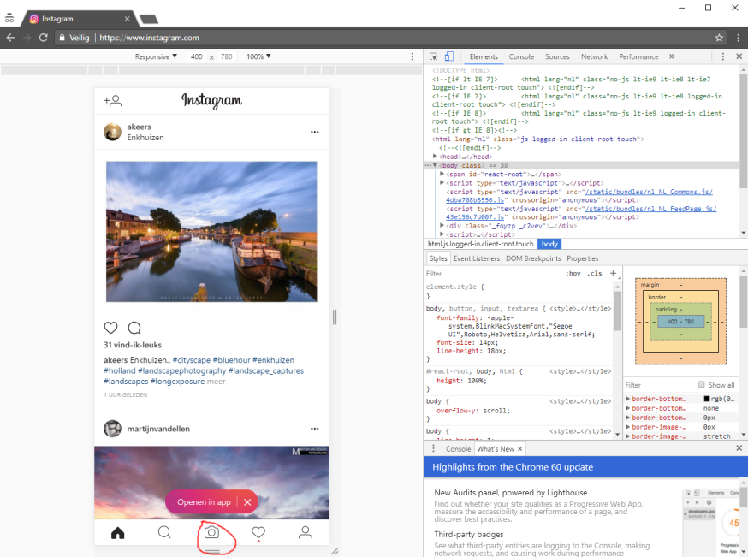Switch to the Console tab in DevTools
Image resolution: width=748 pixels, height=557 pixels.
521,56
